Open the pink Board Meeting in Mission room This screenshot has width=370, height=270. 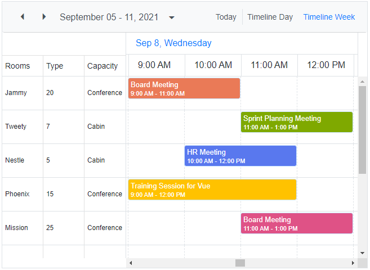point(297,223)
